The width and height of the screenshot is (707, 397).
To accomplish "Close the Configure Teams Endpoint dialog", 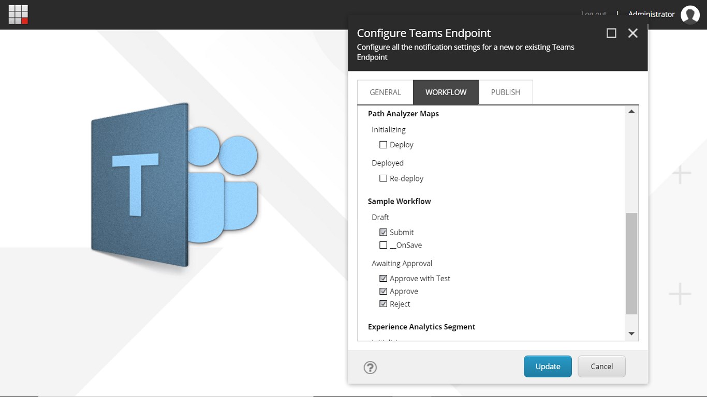I will (632, 33).
